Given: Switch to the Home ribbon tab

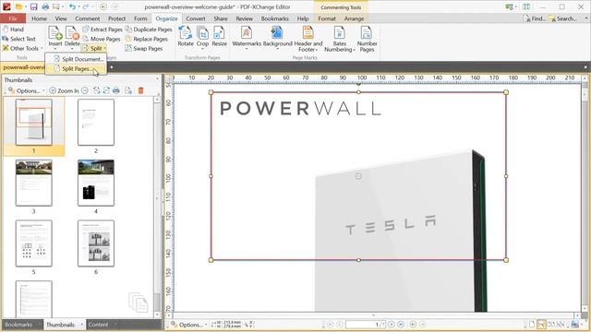Looking at the screenshot, I should click(x=39, y=18).
